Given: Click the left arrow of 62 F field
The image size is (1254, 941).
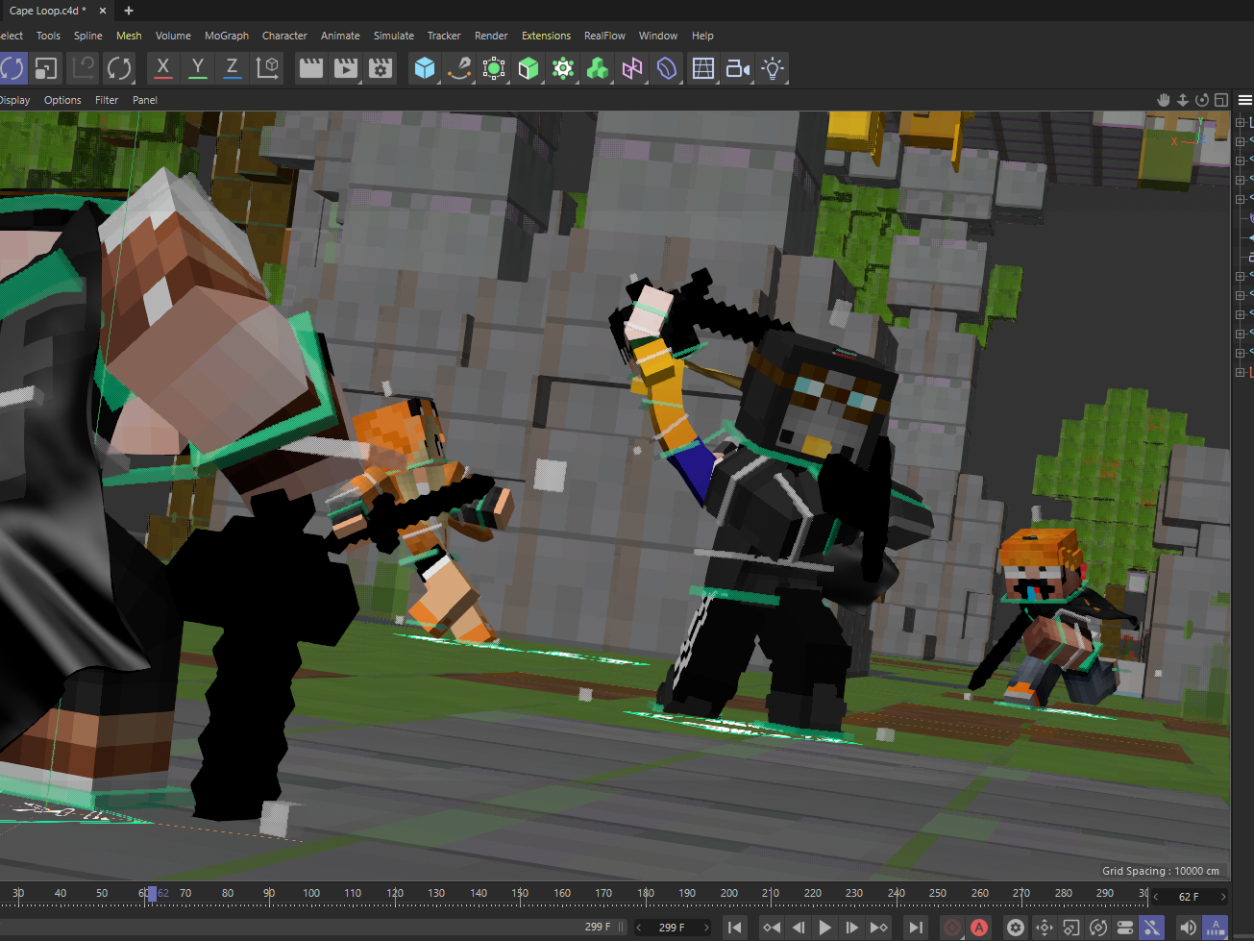Looking at the screenshot, I should coord(1156,897).
